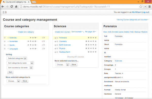This screenshot has width=152, height=99.
Task: Edit settings gear for Restless Earth course
Action: 89,52
